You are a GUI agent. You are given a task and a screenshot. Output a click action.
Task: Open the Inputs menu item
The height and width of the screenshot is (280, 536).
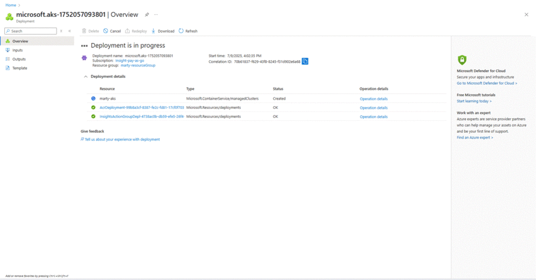(17, 50)
